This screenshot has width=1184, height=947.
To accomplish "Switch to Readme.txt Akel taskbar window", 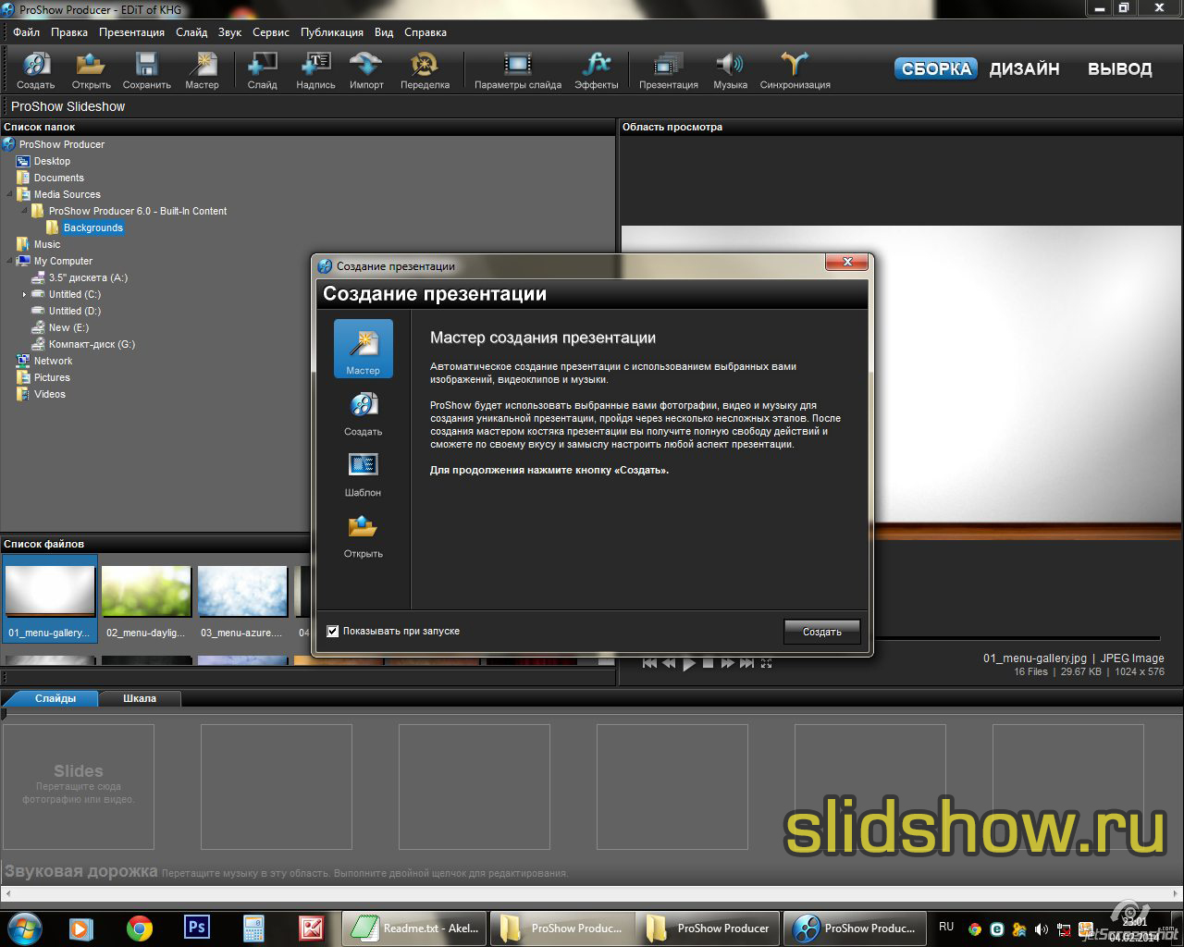I will (414, 928).
